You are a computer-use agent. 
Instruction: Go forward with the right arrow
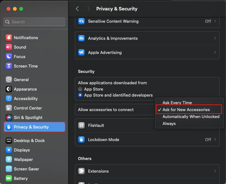click(88, 9)
